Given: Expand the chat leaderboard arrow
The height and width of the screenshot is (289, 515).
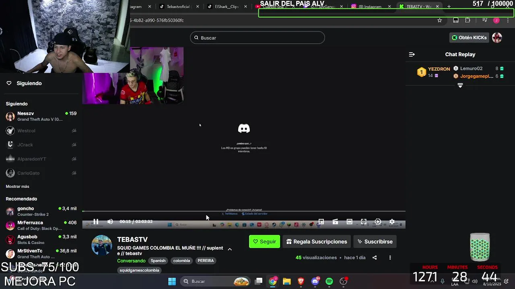Looking at the screenshot, I should coord(460,85).
